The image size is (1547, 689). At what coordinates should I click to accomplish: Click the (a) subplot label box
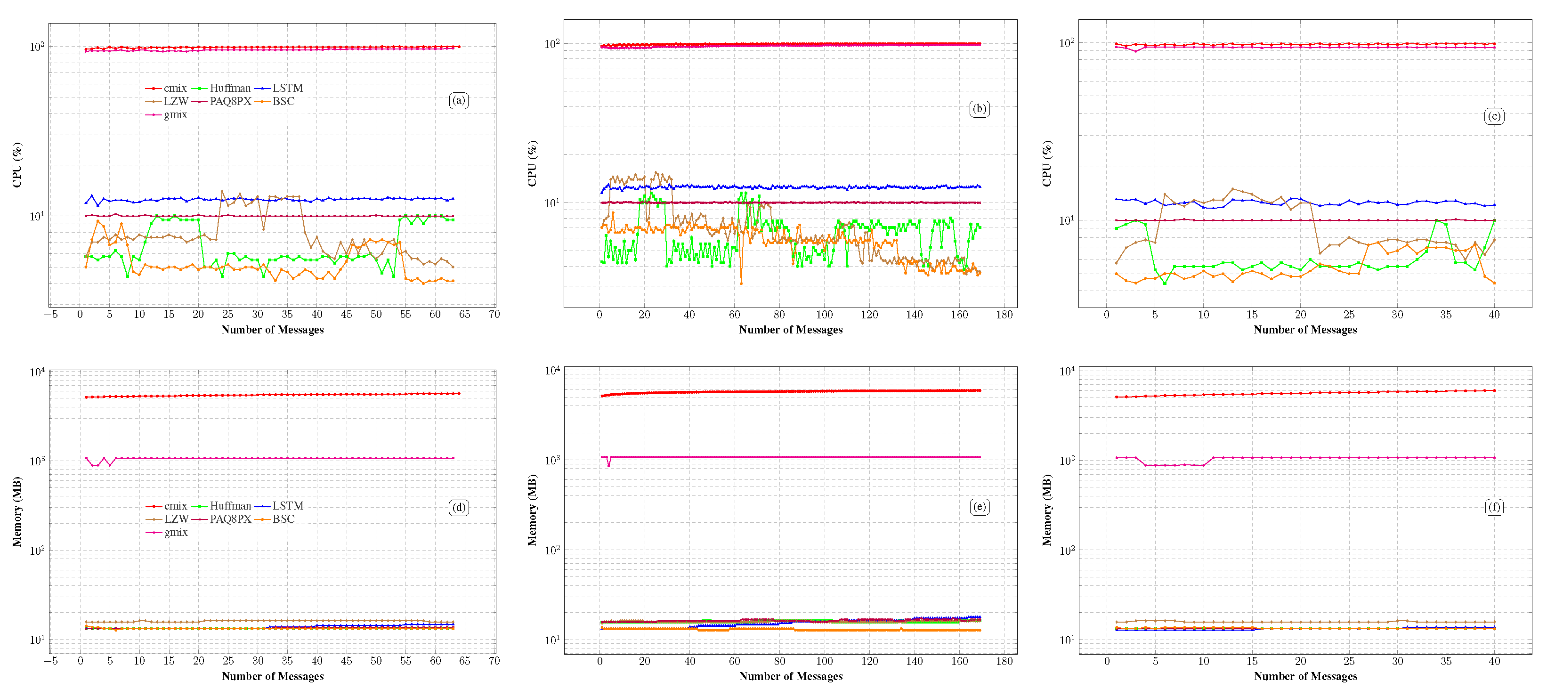[459, 100]
